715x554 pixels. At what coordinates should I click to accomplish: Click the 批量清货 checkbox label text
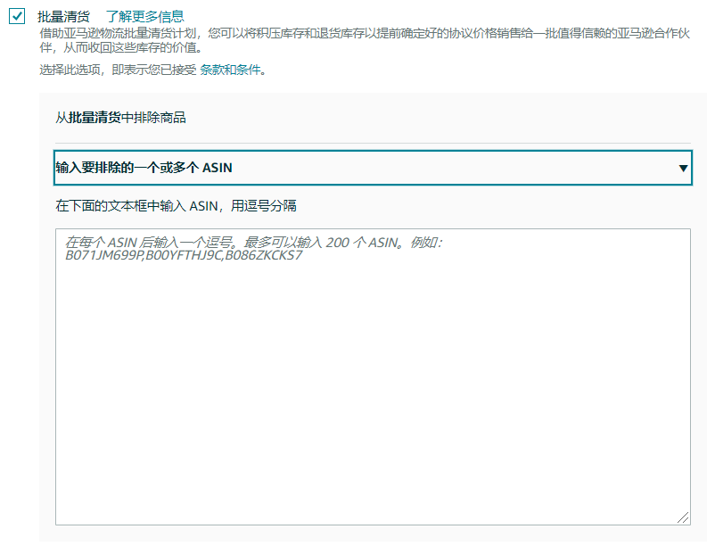[64, 16]
